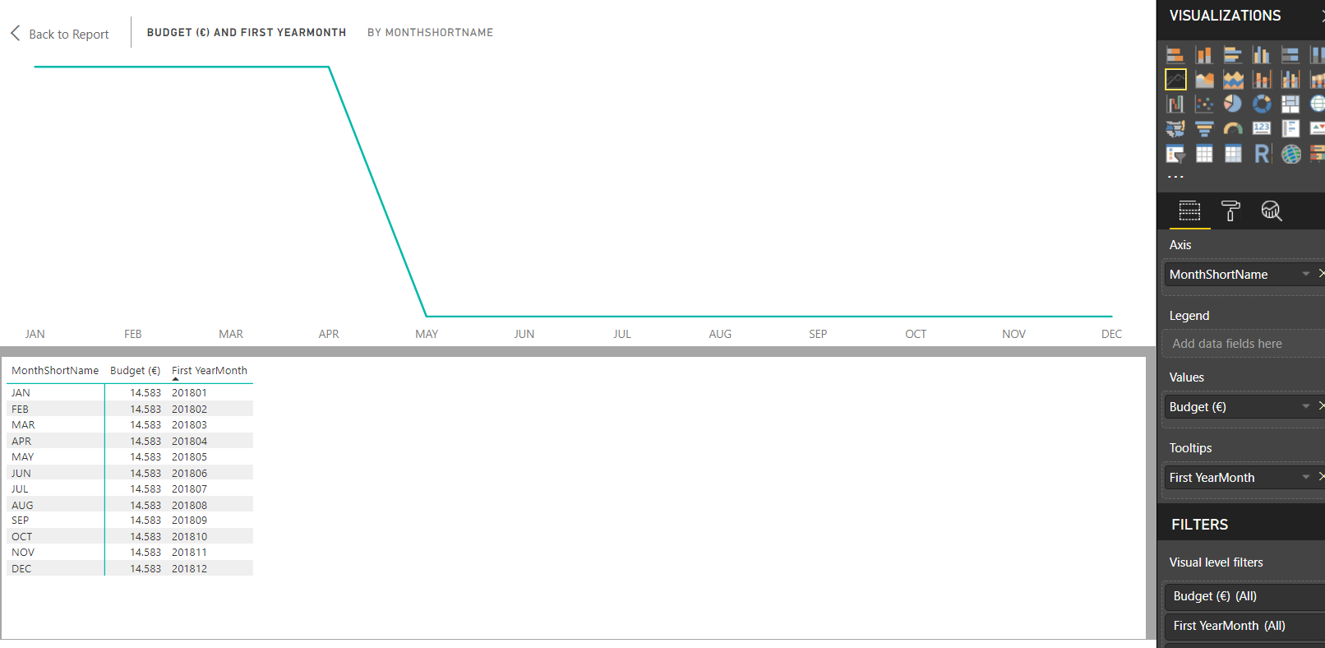This screenshot has width=1325, height=648.
Task: Choose the filled map visual
Action: click(1175, 129)
